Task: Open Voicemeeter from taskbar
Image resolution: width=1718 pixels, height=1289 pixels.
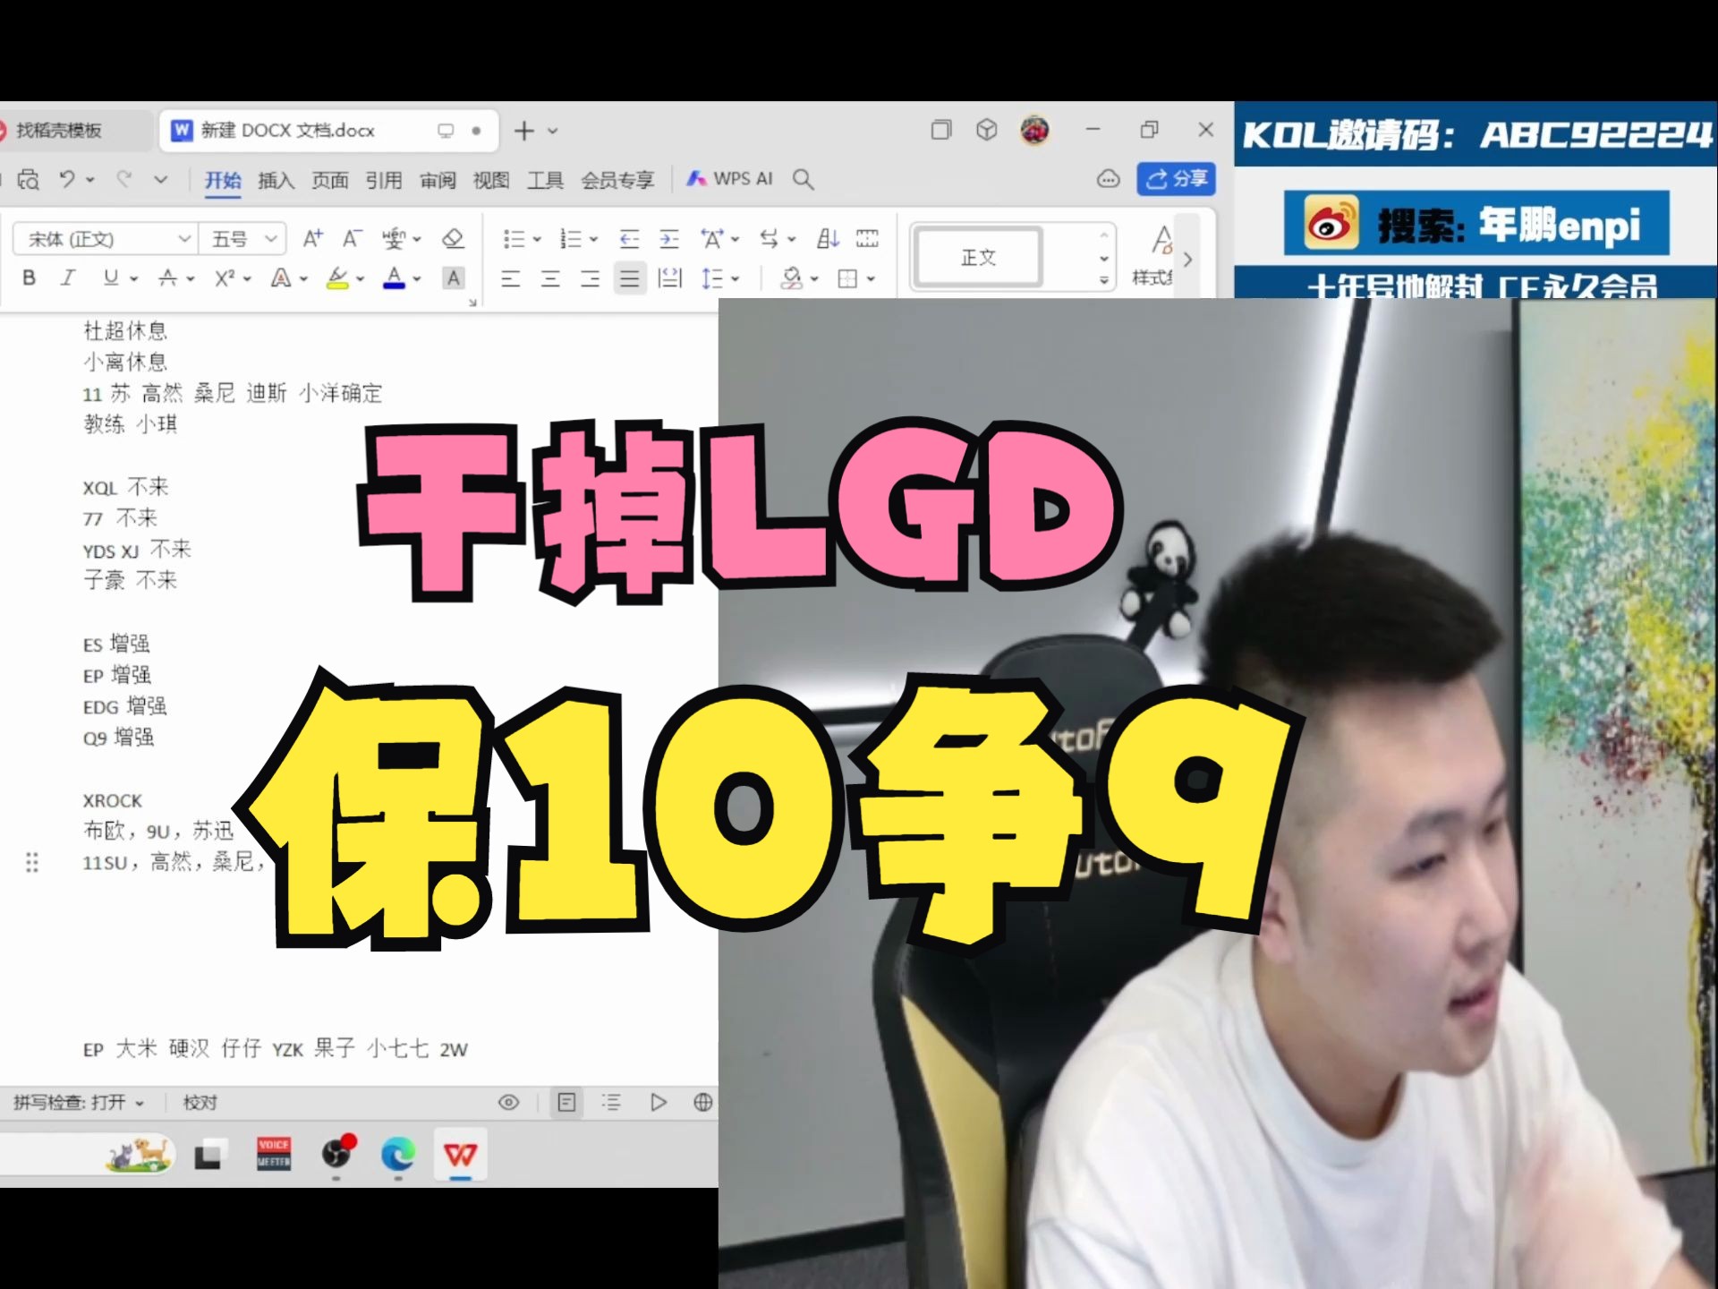Action: coord(274,1154)
